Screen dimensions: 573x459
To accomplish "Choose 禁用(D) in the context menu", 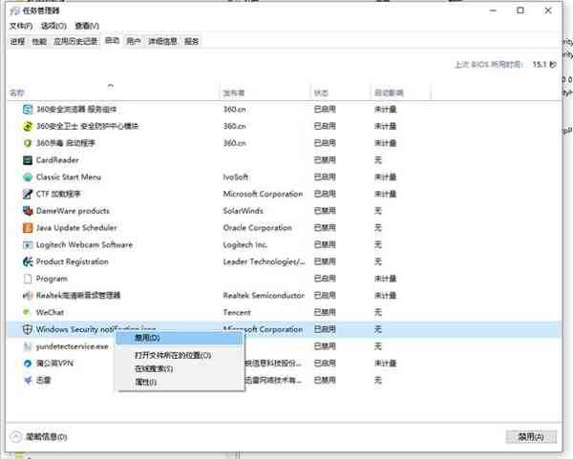I will (180, 338).
